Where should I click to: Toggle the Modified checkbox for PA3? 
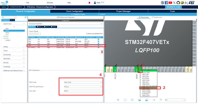click(x=98, y=39)
